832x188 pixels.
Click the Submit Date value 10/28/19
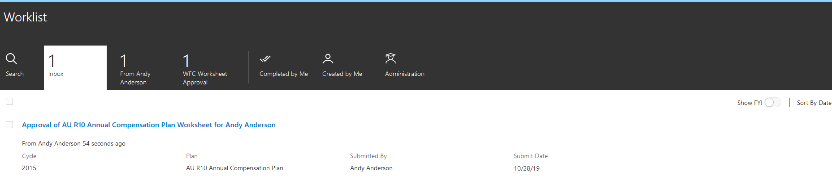[526, 169]
